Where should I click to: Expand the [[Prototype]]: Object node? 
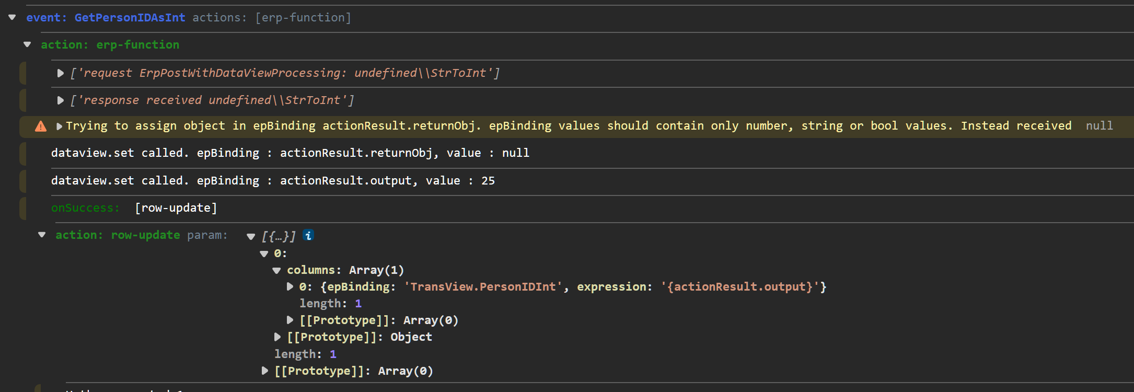click(277, 337)
